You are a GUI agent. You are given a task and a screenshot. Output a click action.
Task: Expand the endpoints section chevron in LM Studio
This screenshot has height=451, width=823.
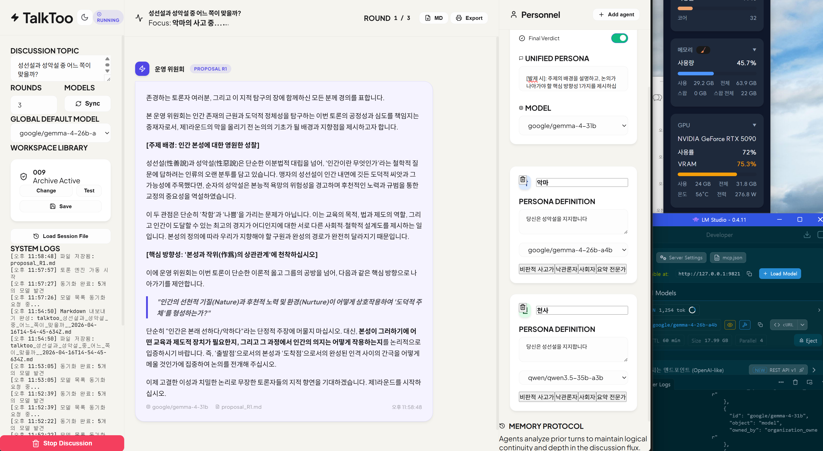tap(814, 370)
